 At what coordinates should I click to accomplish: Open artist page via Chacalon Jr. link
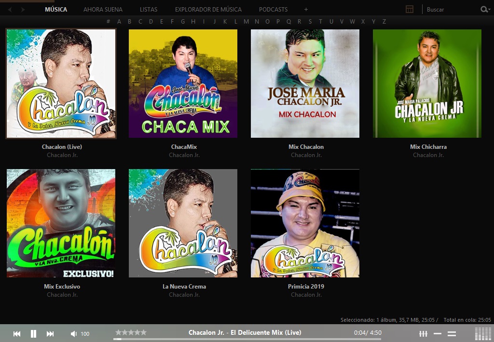(x=61, y=155)
